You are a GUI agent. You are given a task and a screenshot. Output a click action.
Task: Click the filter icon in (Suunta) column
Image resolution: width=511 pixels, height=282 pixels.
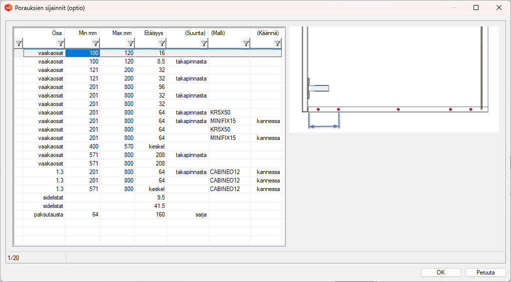point(204,43)
